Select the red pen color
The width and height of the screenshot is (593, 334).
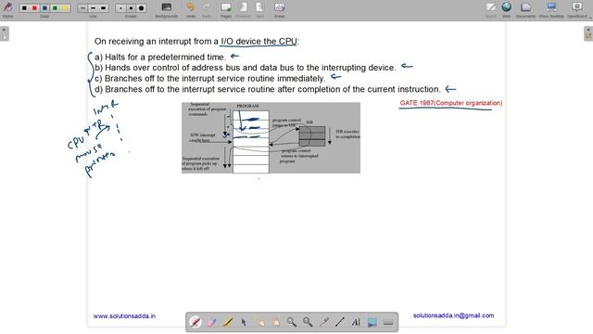pyautogui.click(x=34, y=8)
